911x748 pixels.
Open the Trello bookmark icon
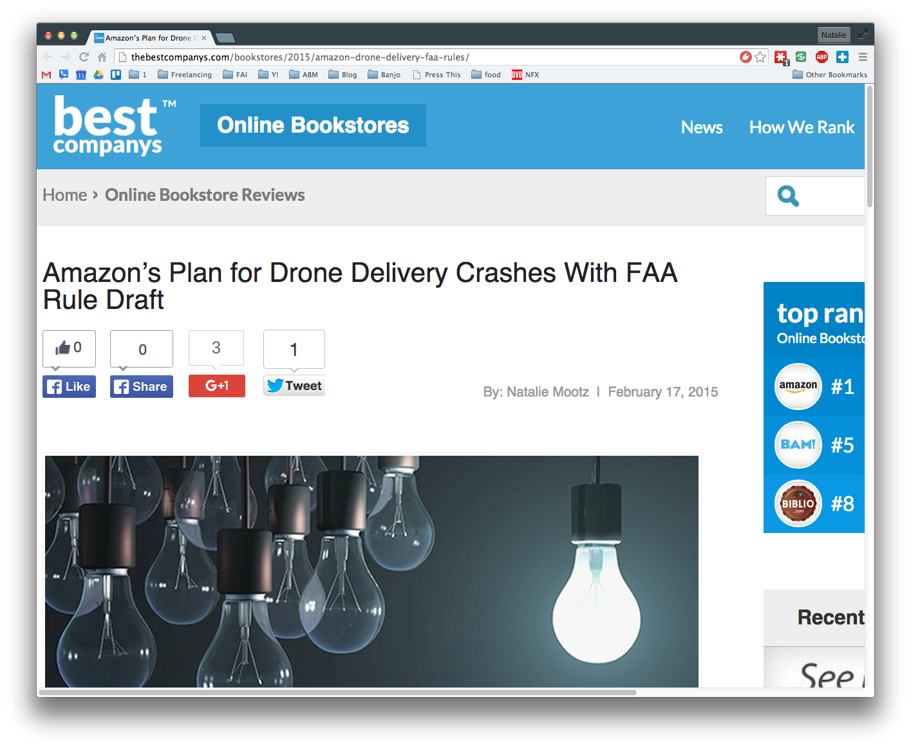(x=116, y=75)
